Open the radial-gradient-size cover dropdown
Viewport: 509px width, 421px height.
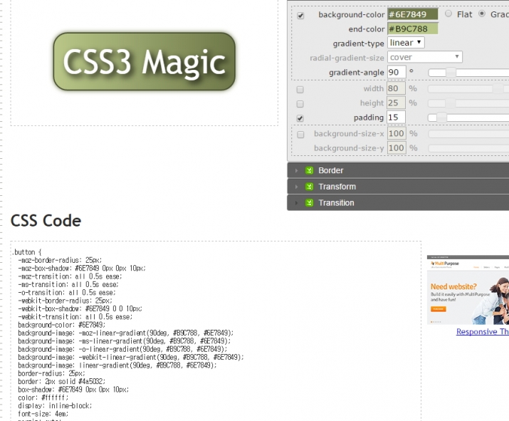(x=424, y=57)
